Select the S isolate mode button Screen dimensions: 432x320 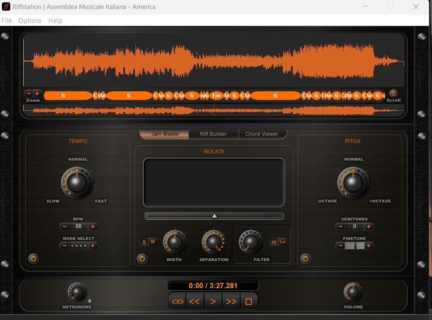coord(144,242)
